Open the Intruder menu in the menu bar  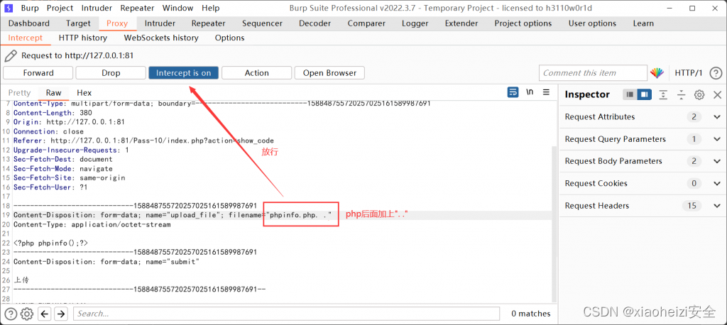tap(97, 8)
